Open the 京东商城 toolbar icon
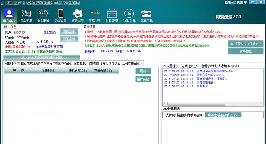 [x=43, y=16]
